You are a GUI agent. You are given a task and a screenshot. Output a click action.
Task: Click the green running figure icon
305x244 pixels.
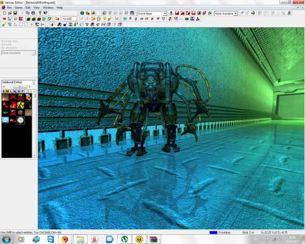click(210, 13)
